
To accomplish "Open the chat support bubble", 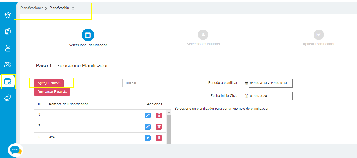I will (15, 150).
